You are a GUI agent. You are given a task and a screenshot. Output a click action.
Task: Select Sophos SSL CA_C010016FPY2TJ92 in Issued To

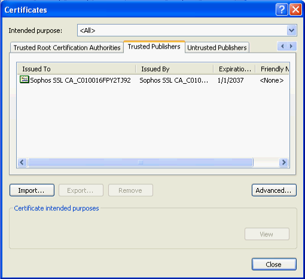[x=80, y=80]
